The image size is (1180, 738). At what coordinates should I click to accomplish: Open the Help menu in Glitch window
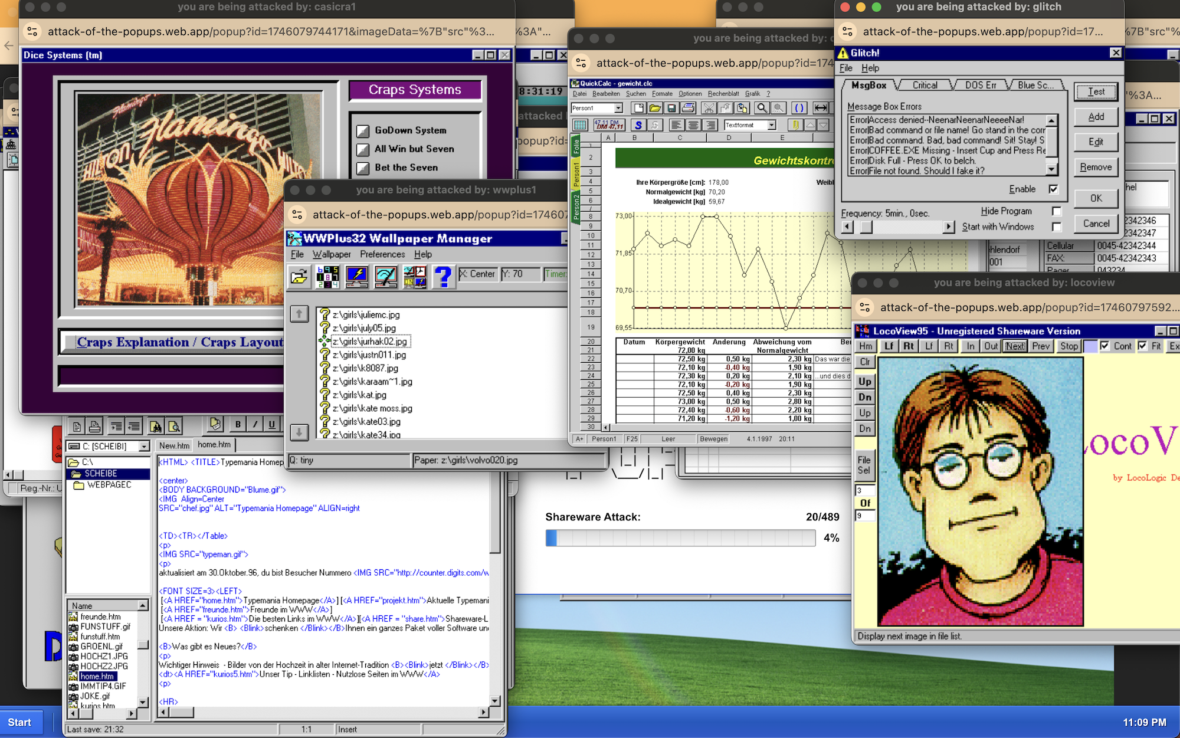pyautogui.click(x=870, y=68)
